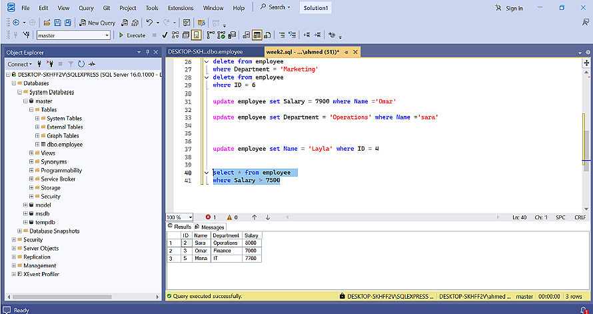Refresh the Object Explorer tree
The image size is (593, 314).
tap(81, 64)
